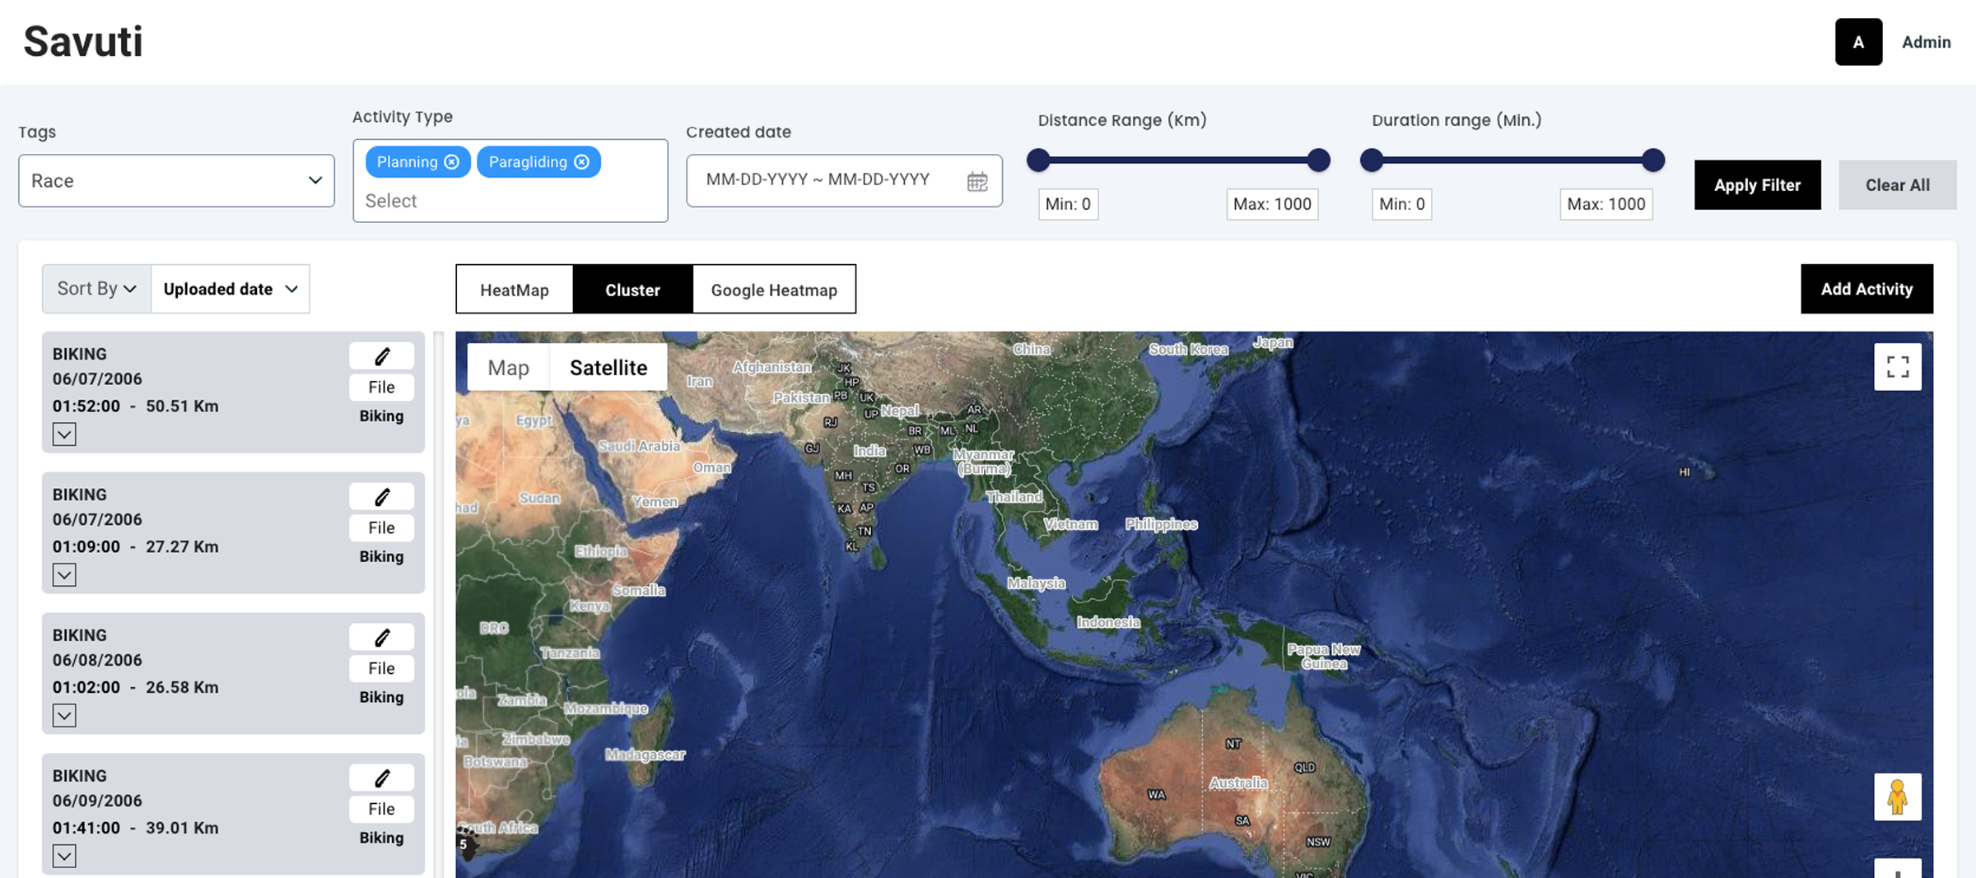Click the Admin avatar icon
Image resolution: width=1976 pixels, height=878 pixels.
coord(1858,42)
